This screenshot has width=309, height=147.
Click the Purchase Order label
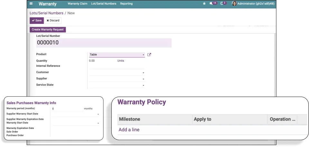tap(15, 135)
